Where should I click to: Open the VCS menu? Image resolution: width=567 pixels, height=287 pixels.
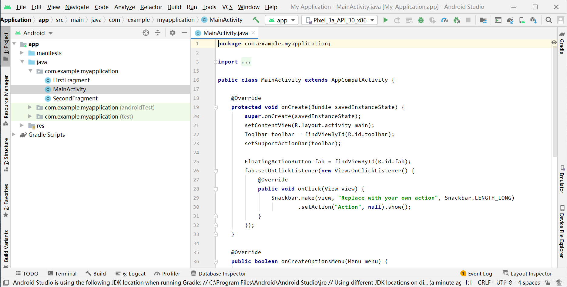point(227,7)
